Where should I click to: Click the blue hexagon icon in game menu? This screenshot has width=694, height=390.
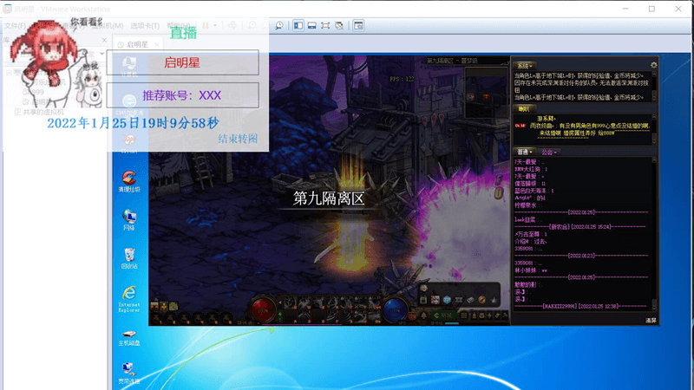pos(447,300)
